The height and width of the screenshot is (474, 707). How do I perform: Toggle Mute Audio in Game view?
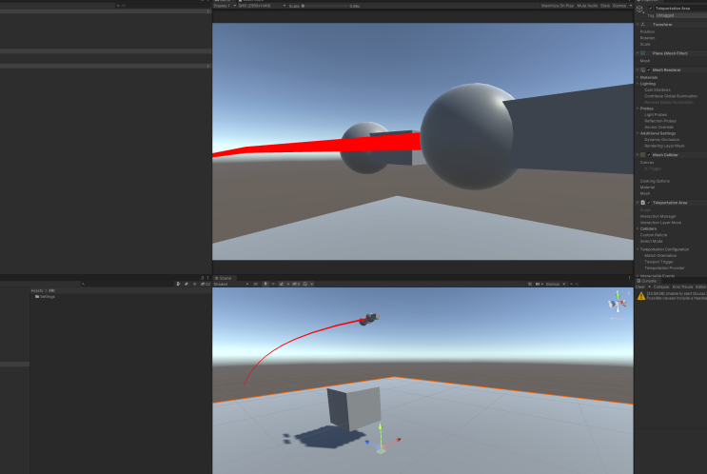click(x=587, y=6)
